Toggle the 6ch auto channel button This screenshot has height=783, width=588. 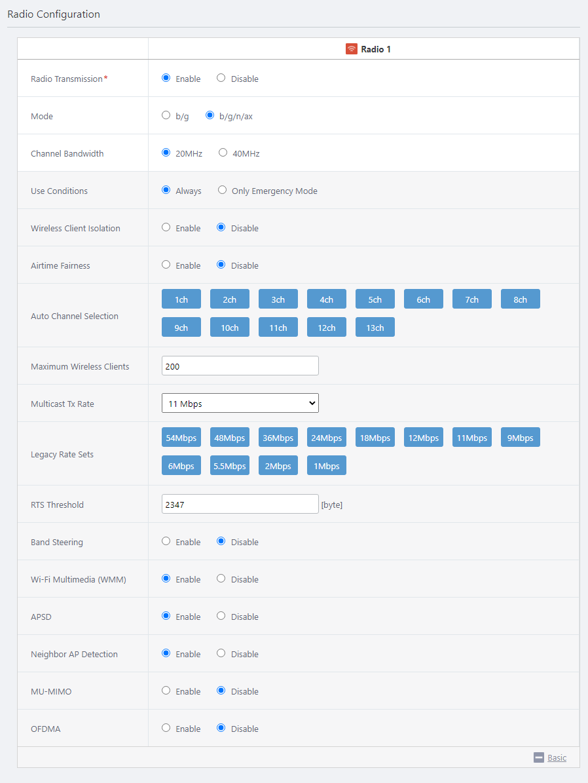coord(423,299)
